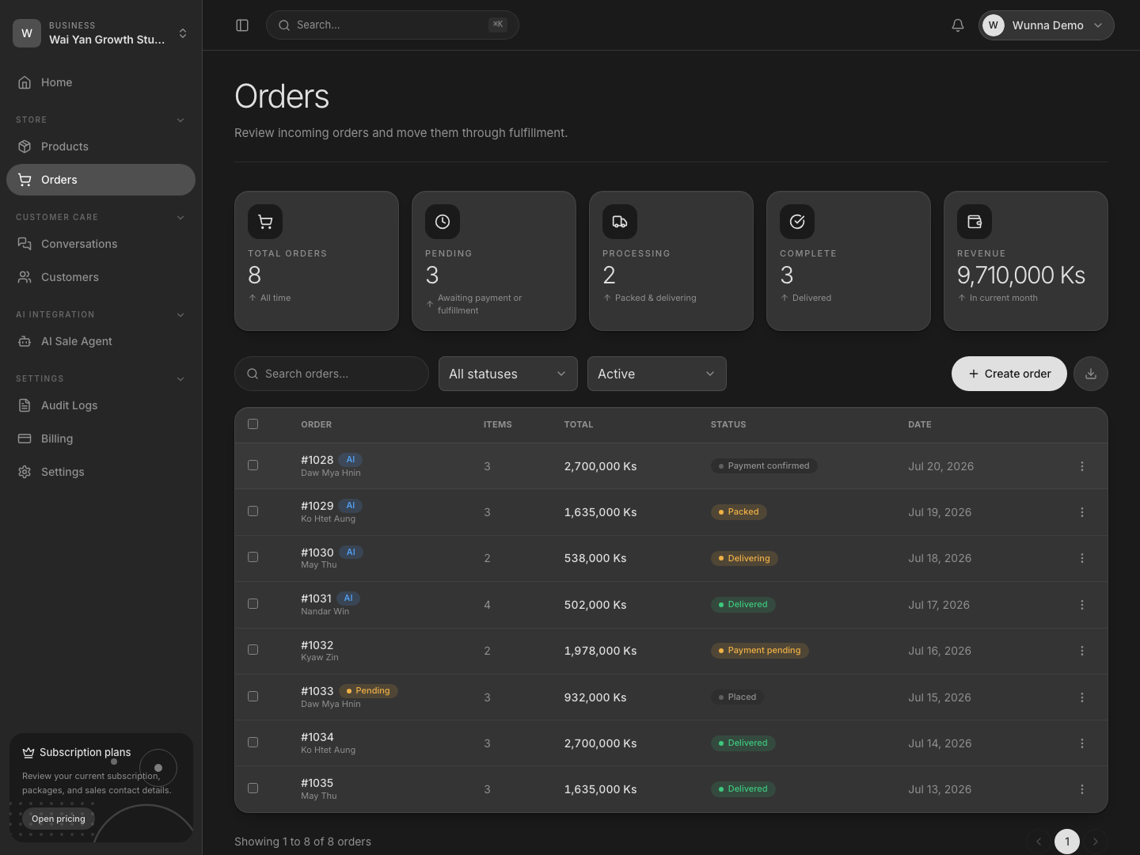
Task: Open actions menu for order #1031
Action: [x=1082, y=605]
